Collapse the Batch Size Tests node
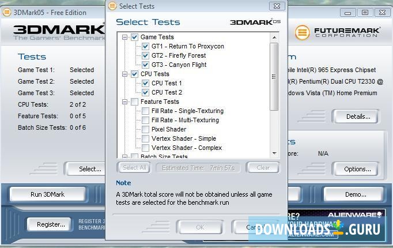Image resolution: width=393 pixels, height=248 pixels. (124, 156)
